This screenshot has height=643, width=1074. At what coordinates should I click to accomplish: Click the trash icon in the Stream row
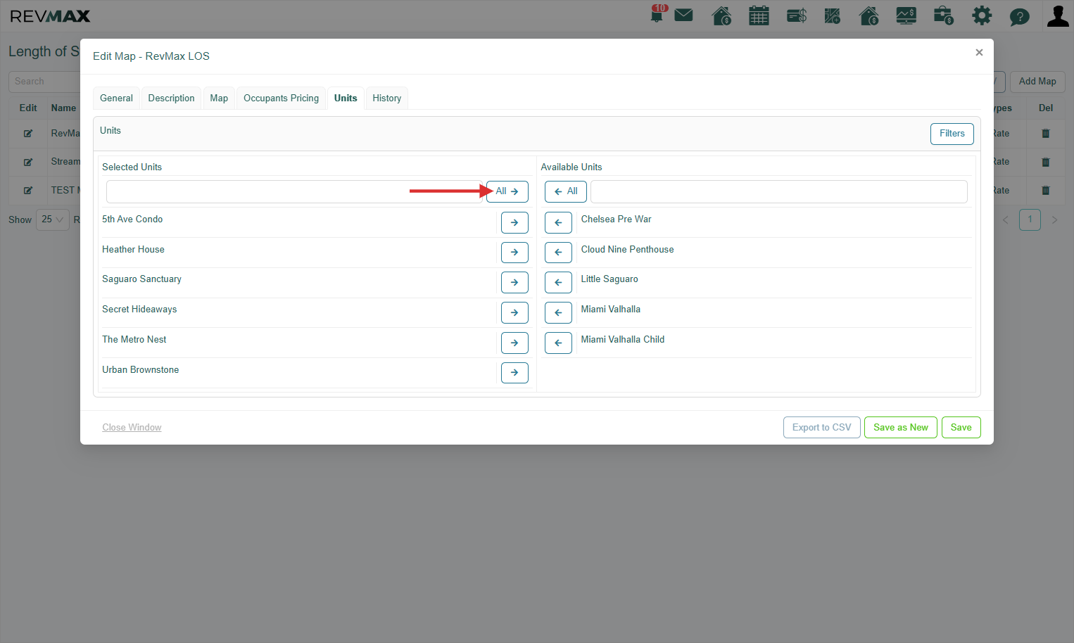pyautogui.click(x=1046, y=162)
